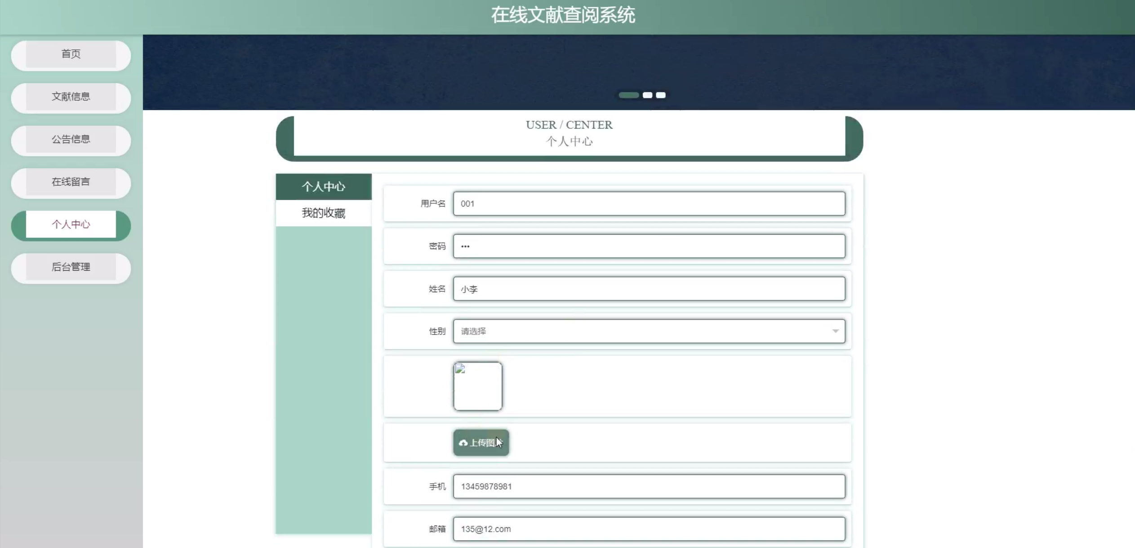
Task: Open 文献信息 navigation item
Action: (71, 97)
